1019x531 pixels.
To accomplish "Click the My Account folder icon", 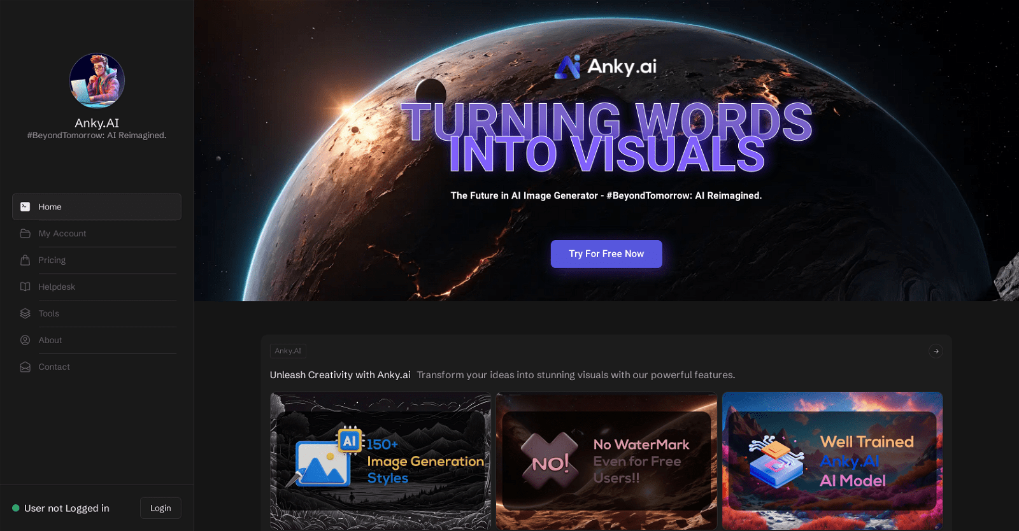I will tap(25, 234).
